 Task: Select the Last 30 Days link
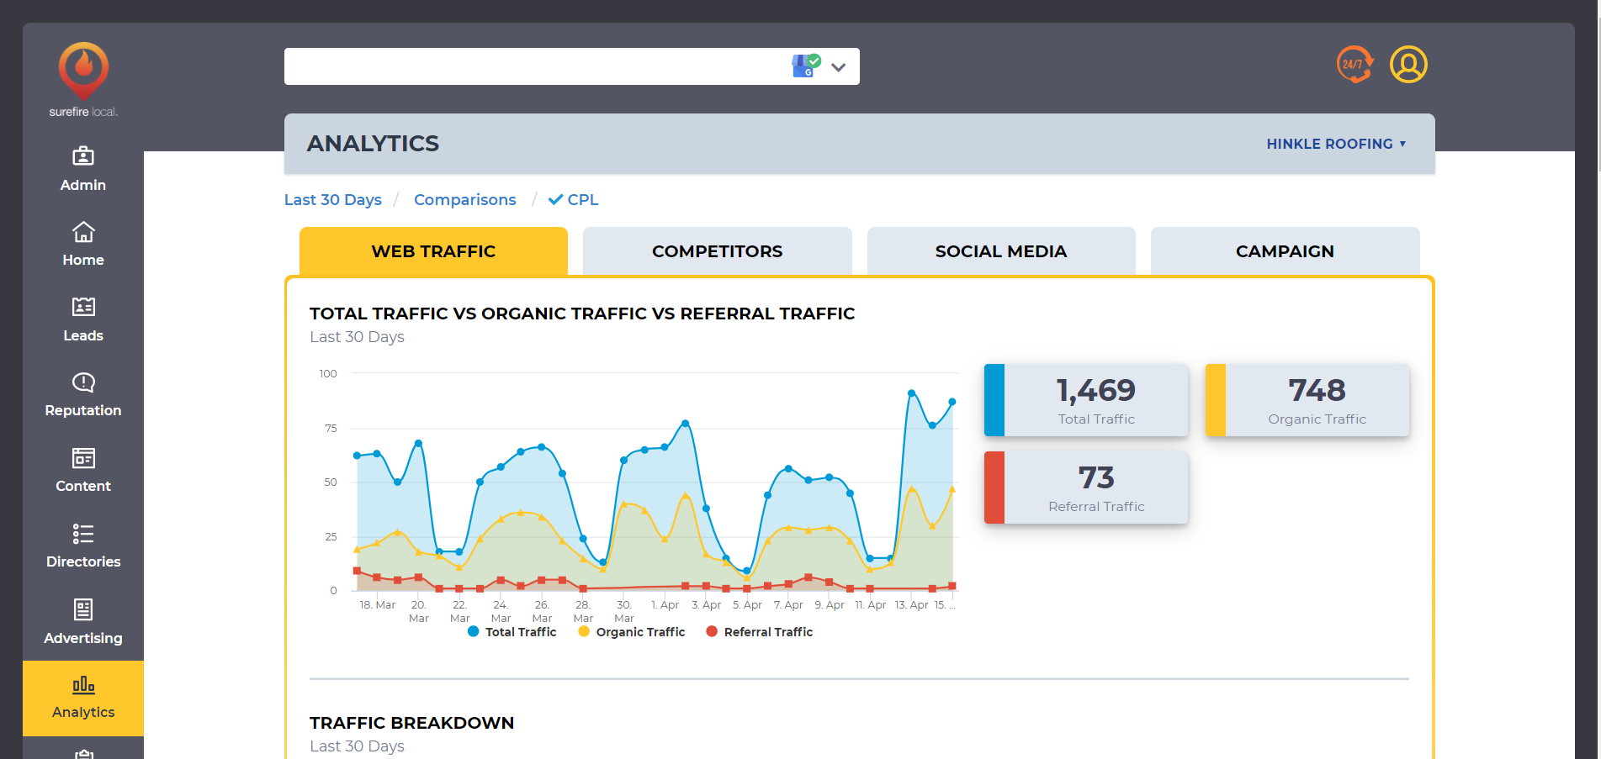[x=333, y=200]
